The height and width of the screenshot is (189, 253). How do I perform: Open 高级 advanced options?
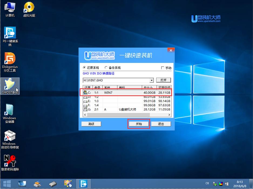tap(91, 124)
